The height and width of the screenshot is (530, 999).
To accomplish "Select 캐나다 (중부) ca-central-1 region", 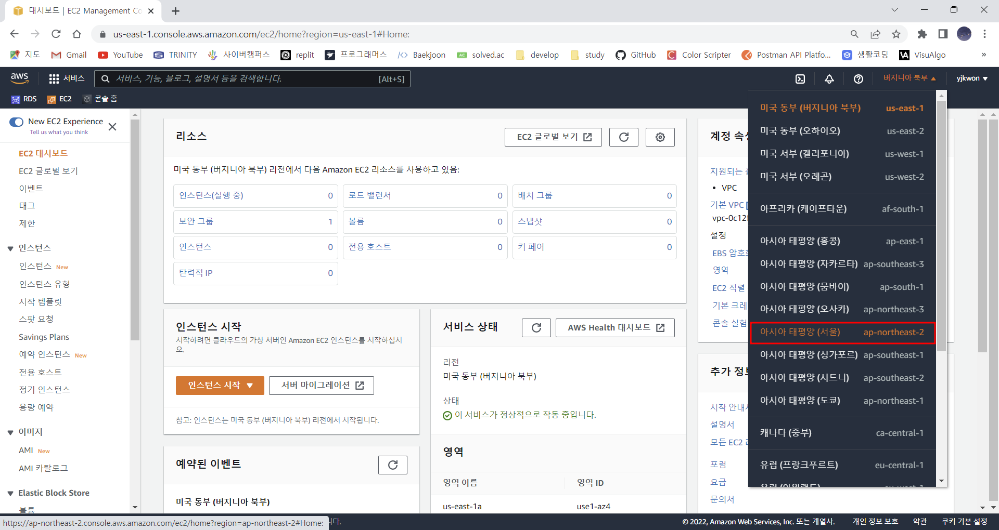I will pos(842,433).
